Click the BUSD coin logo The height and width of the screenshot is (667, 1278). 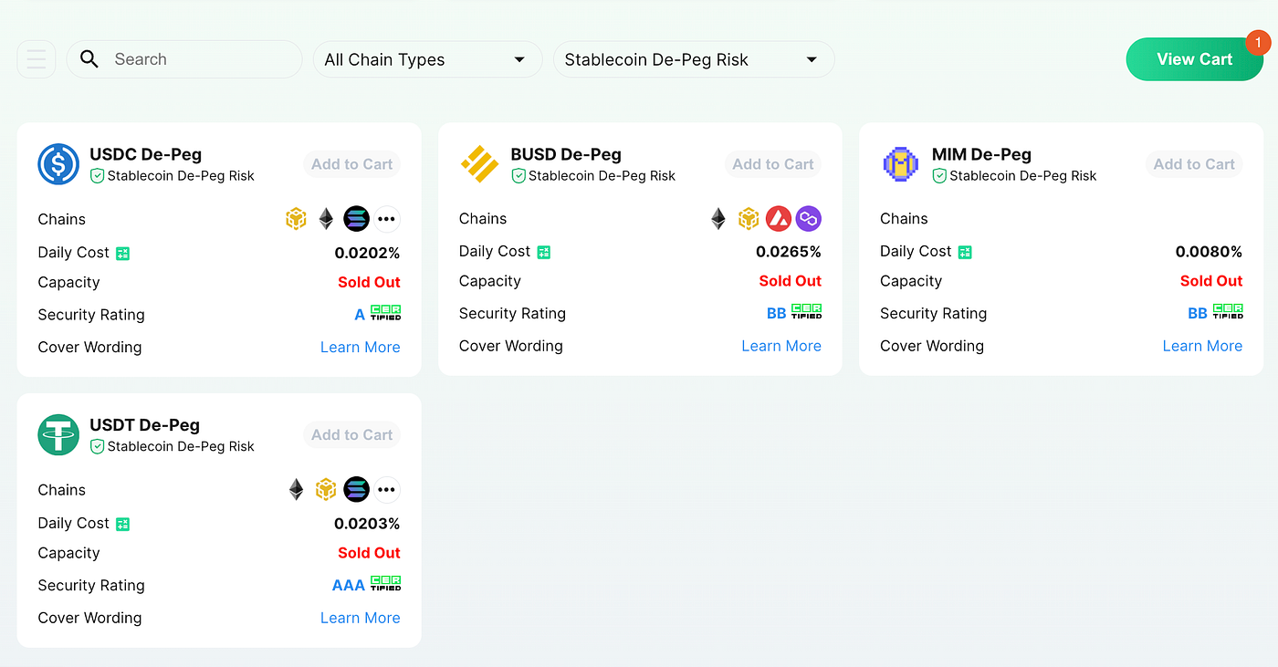479,164
